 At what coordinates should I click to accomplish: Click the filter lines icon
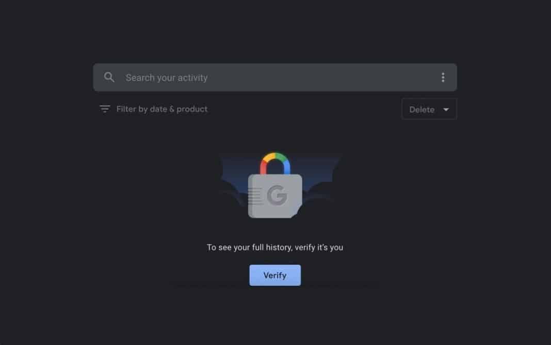click(105, 108)
